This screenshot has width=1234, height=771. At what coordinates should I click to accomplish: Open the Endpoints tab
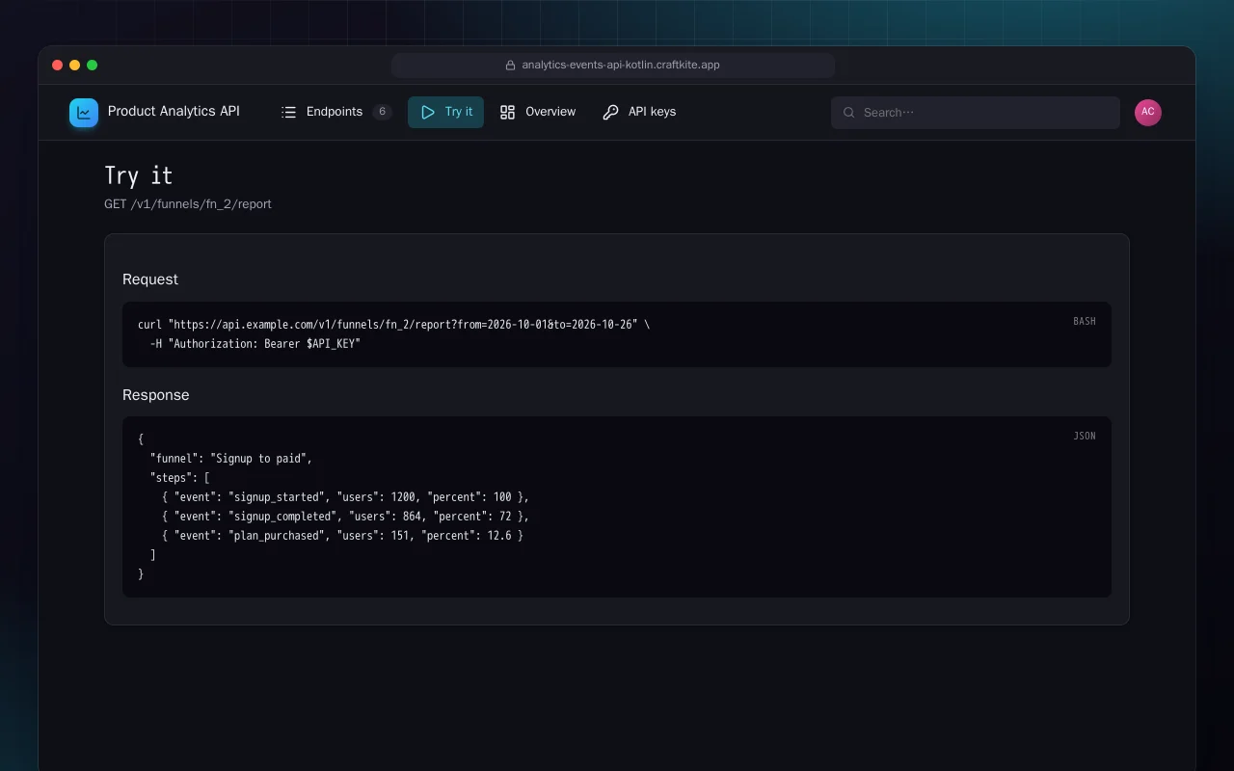click(x=335, y=112)
